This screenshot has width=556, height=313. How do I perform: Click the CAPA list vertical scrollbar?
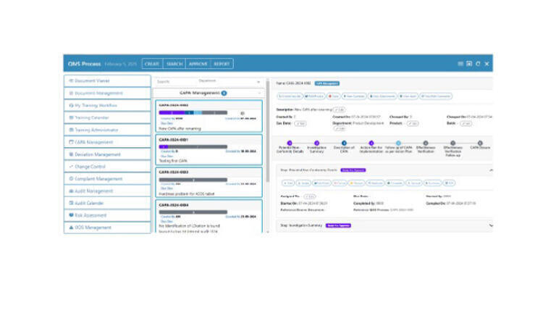click(x=268, y=131)
